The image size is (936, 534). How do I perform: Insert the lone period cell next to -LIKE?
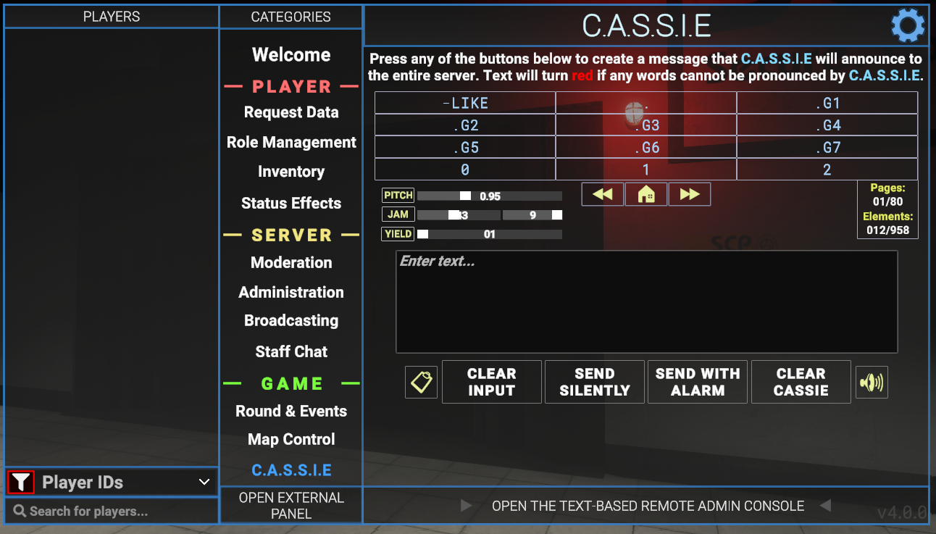tap(646, 103)
